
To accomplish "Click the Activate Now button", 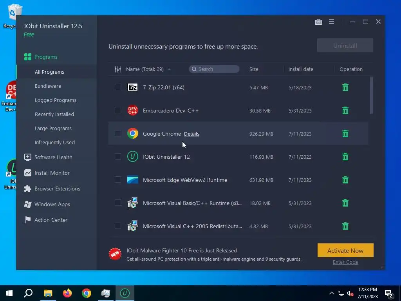I will pos(345,250).
